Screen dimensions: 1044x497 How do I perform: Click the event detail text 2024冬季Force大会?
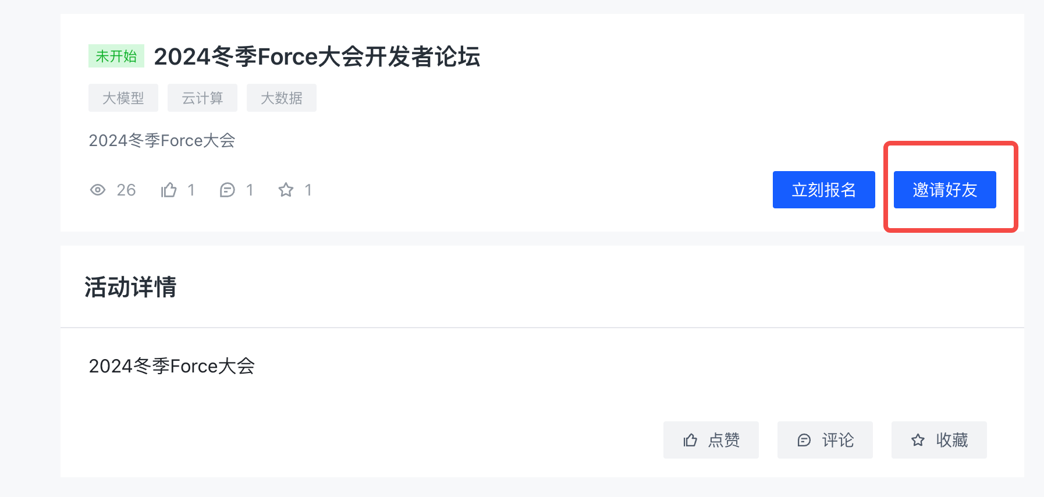click(172, 366)
